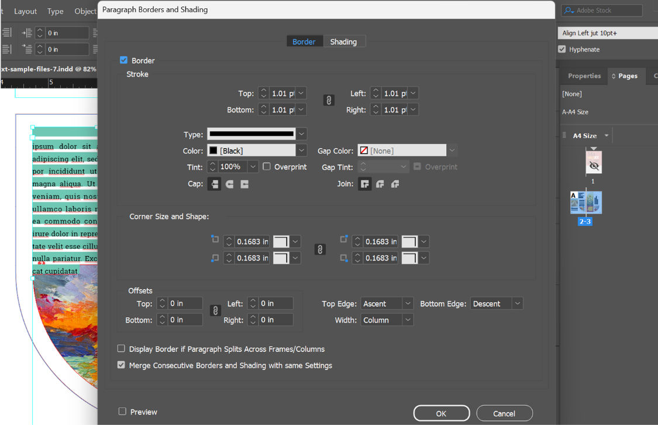Image resolution: width=658 pixels, height=425 pixels.
Task: Click the Offsets Right field
Action: click(275, 320)
